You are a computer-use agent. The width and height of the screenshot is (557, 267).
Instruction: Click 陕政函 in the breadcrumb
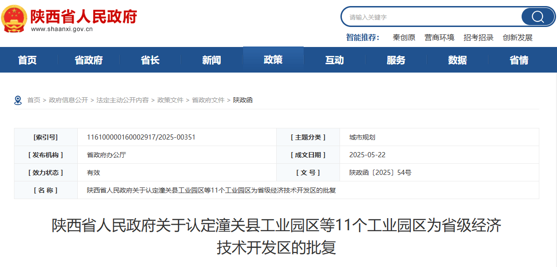click(x=243, y=100)
